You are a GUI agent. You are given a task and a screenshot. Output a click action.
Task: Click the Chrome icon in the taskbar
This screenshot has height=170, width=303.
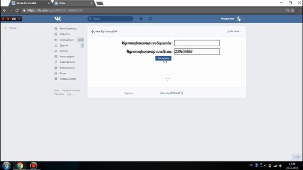coord(20,166)
